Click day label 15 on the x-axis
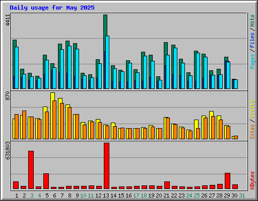 point(121,195)
